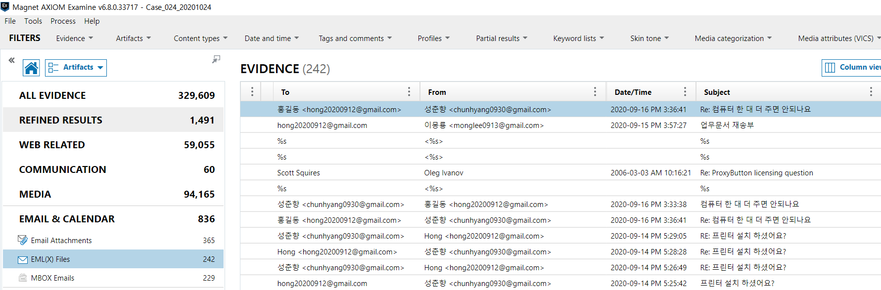Image resolution: width=881 pixels, height=290 pixels.
Task: Select MBOX Emails artifact row
Action: click(113, 278)
